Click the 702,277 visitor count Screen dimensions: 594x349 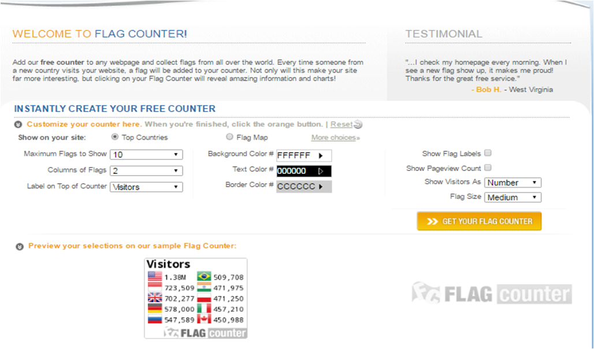tap(179, 299)
